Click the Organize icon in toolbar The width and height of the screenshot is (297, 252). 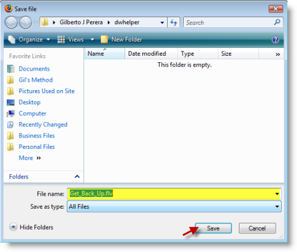tap(12, 40)
